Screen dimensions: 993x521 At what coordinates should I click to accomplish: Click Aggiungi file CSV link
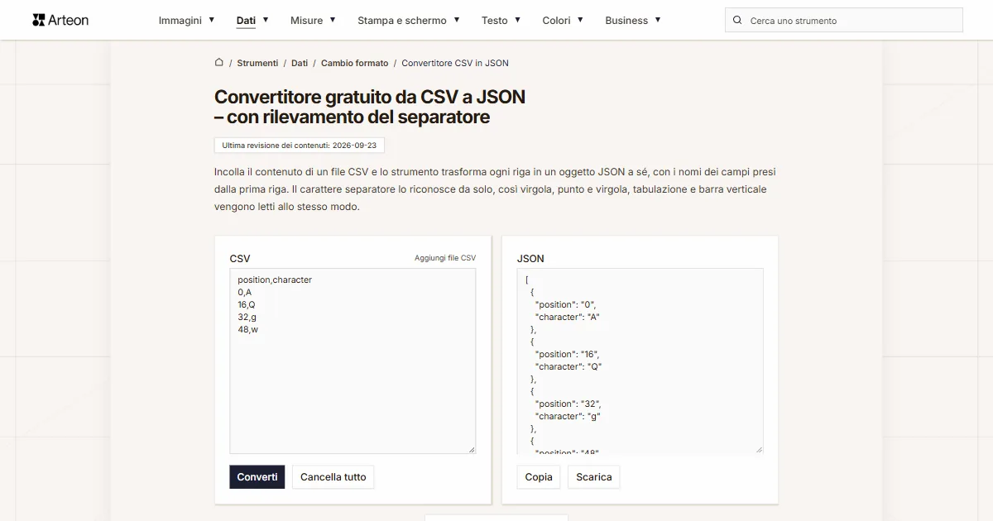coord(445,258)
